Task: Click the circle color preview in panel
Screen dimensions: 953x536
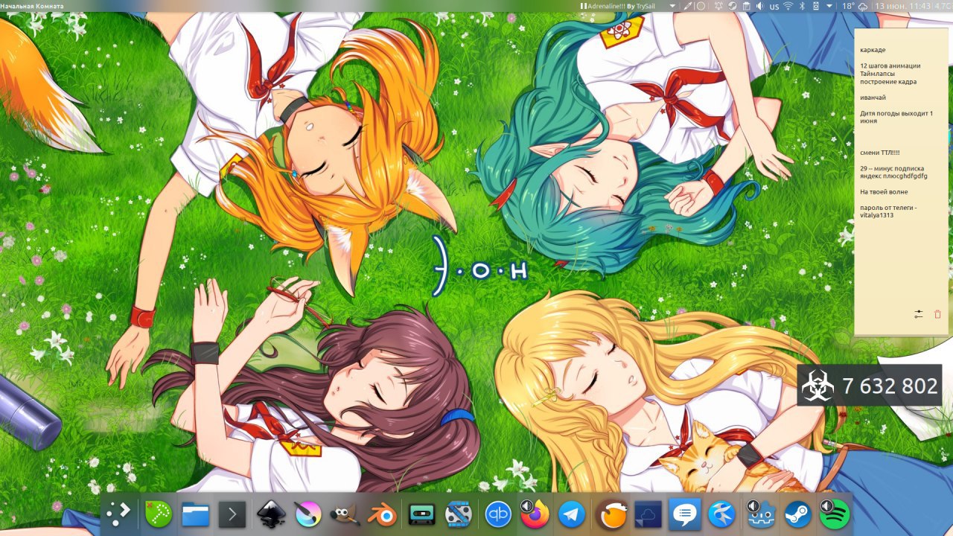Action: tap(701, 6)
